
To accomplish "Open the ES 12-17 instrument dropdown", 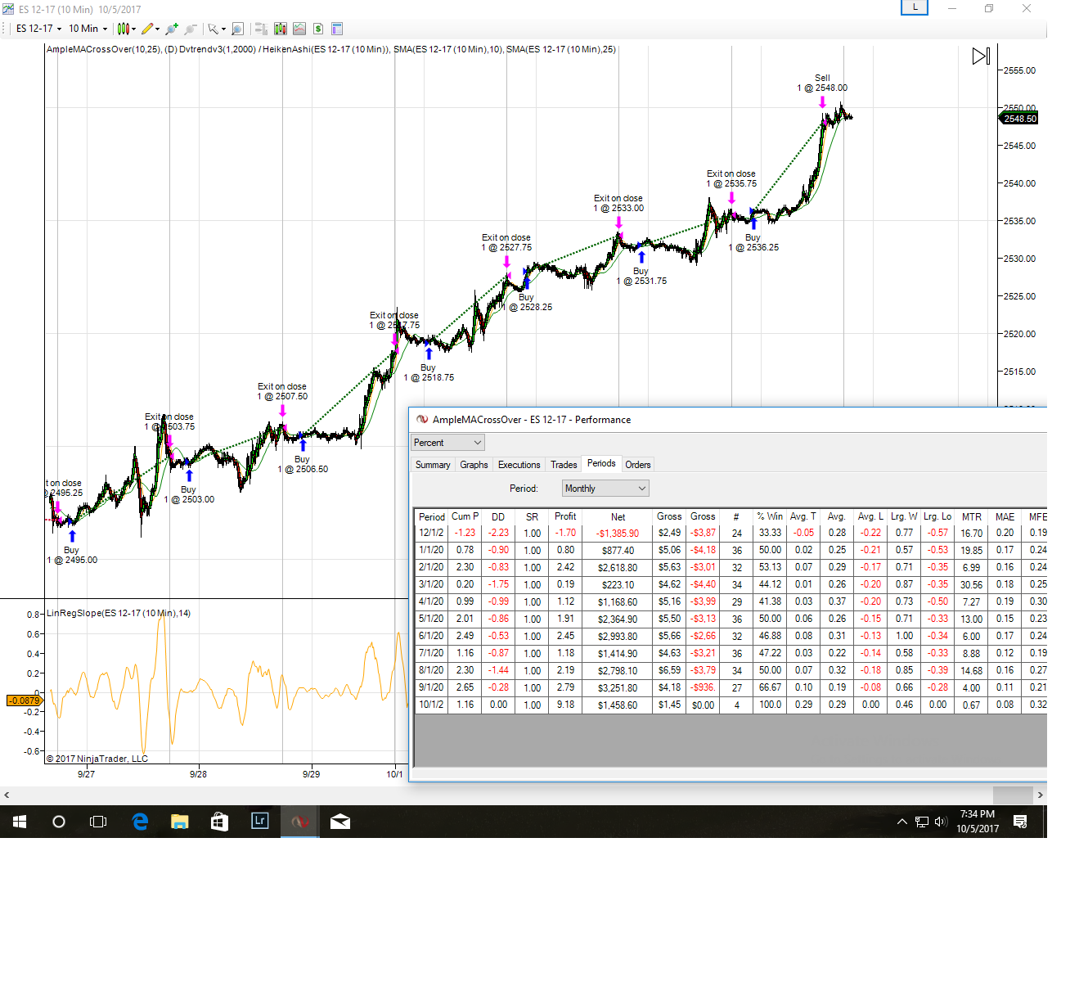I will coord(38,29).
